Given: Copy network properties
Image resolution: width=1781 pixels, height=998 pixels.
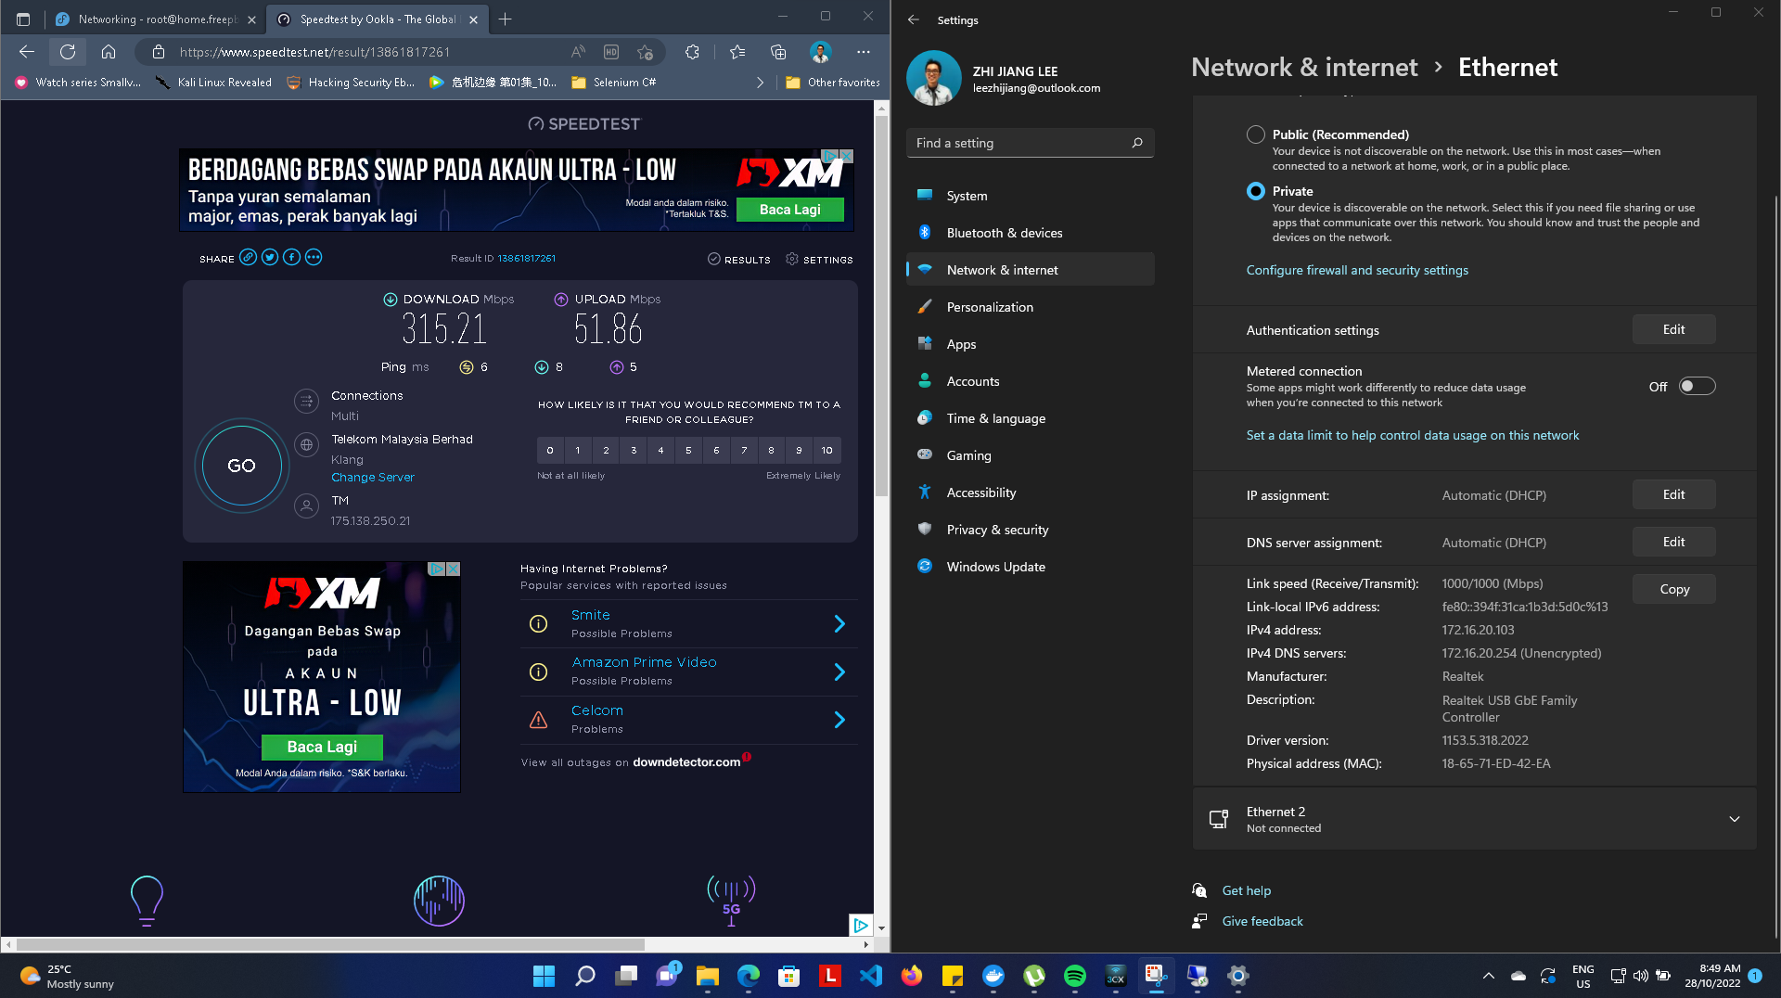Looking at the screenshot, I should pyautogui.click(x=1673, y=590).
